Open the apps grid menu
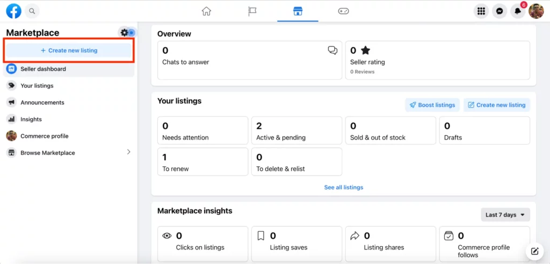 (x=481, y=11)
